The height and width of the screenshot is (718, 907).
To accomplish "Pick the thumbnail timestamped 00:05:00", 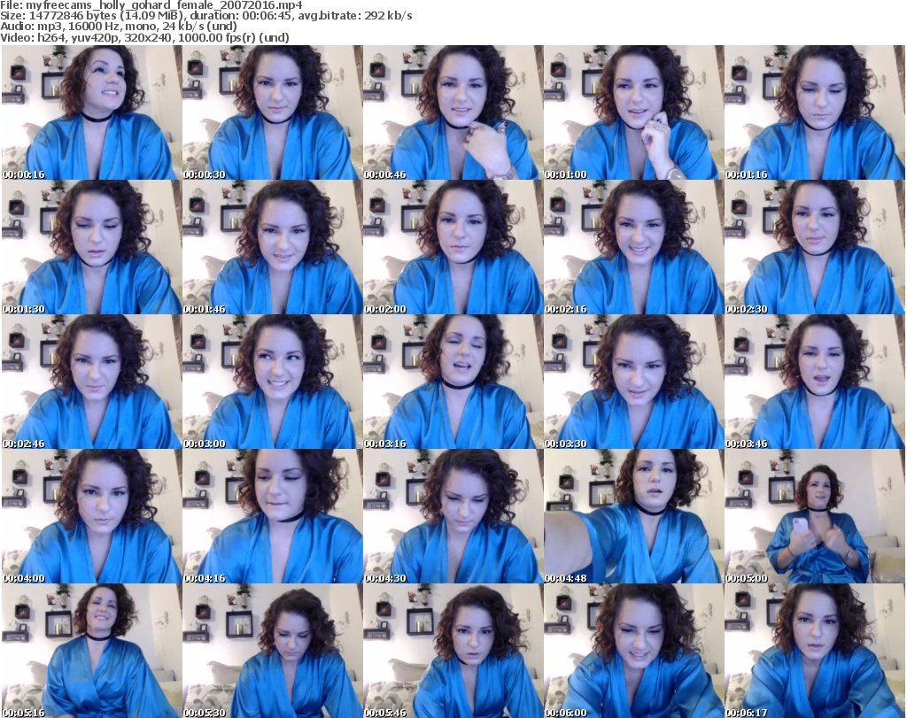I will (815, 516).
